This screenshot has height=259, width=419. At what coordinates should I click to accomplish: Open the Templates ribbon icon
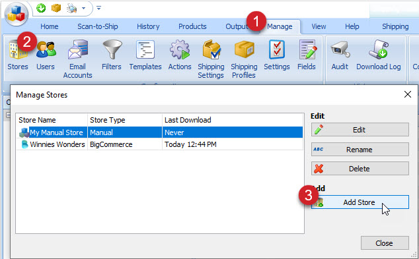(x=145, y=55)
